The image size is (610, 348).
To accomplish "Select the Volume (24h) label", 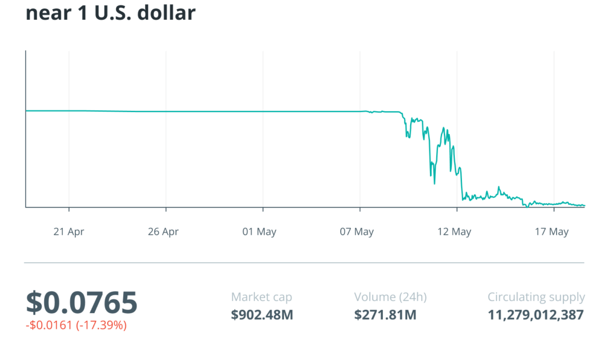I will (x=390, y=298).
